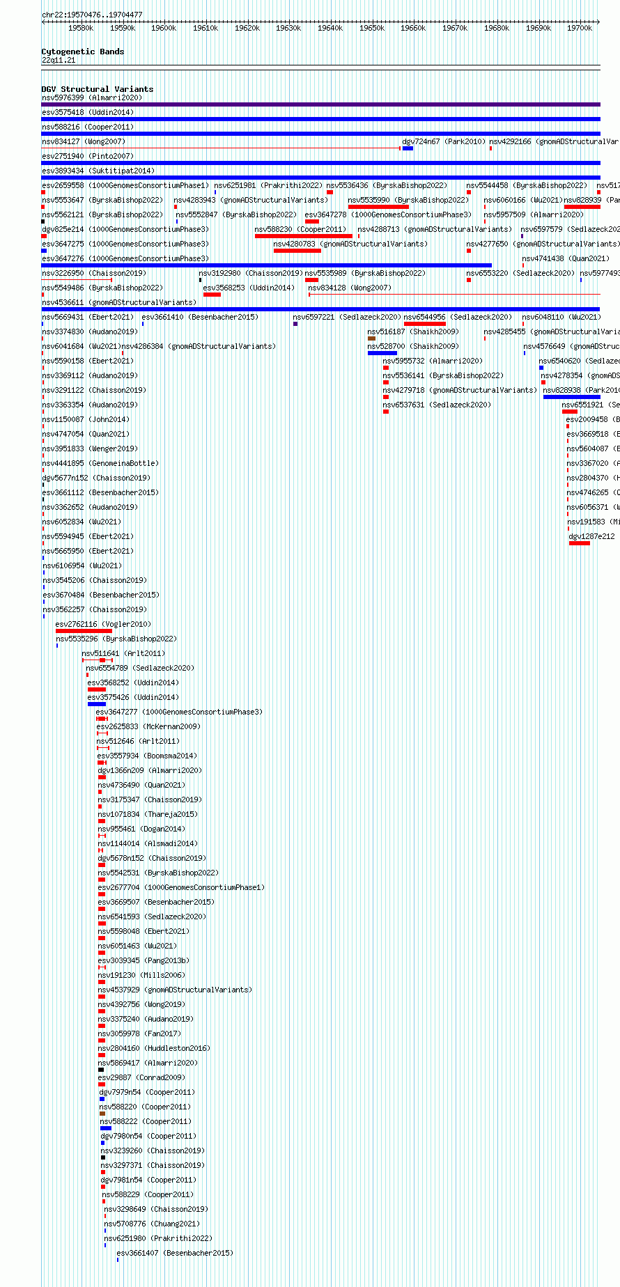
Task: Select nsv6597221 (Sedlazeck2020) variant
Action: [347, 317]
